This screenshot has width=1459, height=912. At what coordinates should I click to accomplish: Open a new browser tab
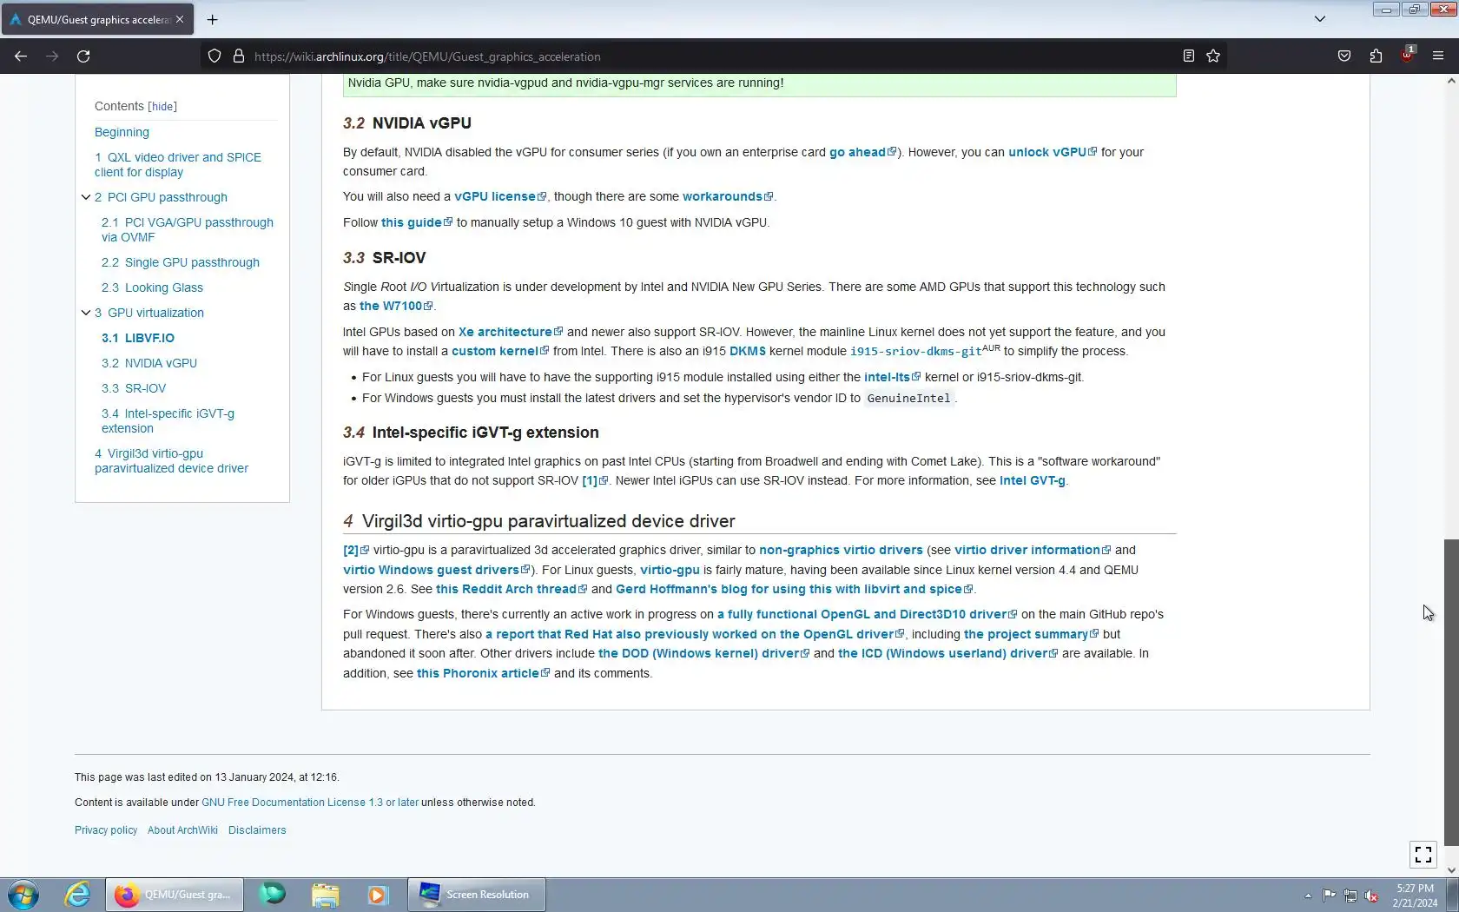coord(212,19)
